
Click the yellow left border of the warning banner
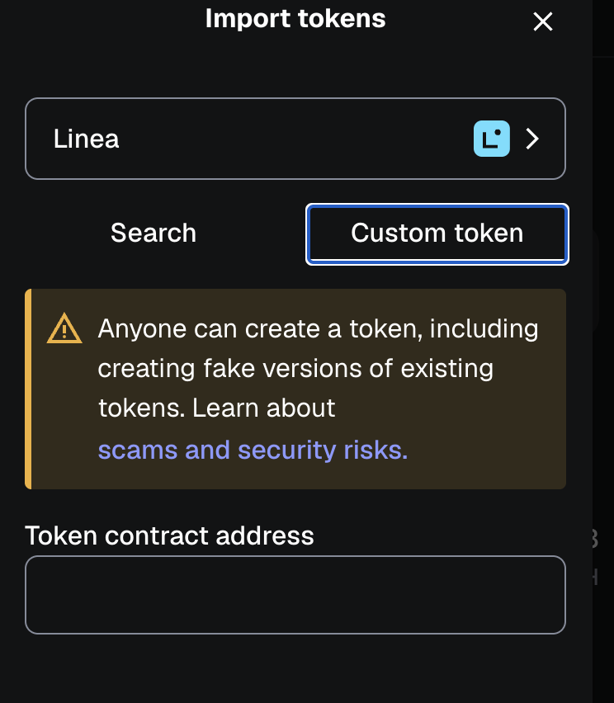tap(28, 389)
